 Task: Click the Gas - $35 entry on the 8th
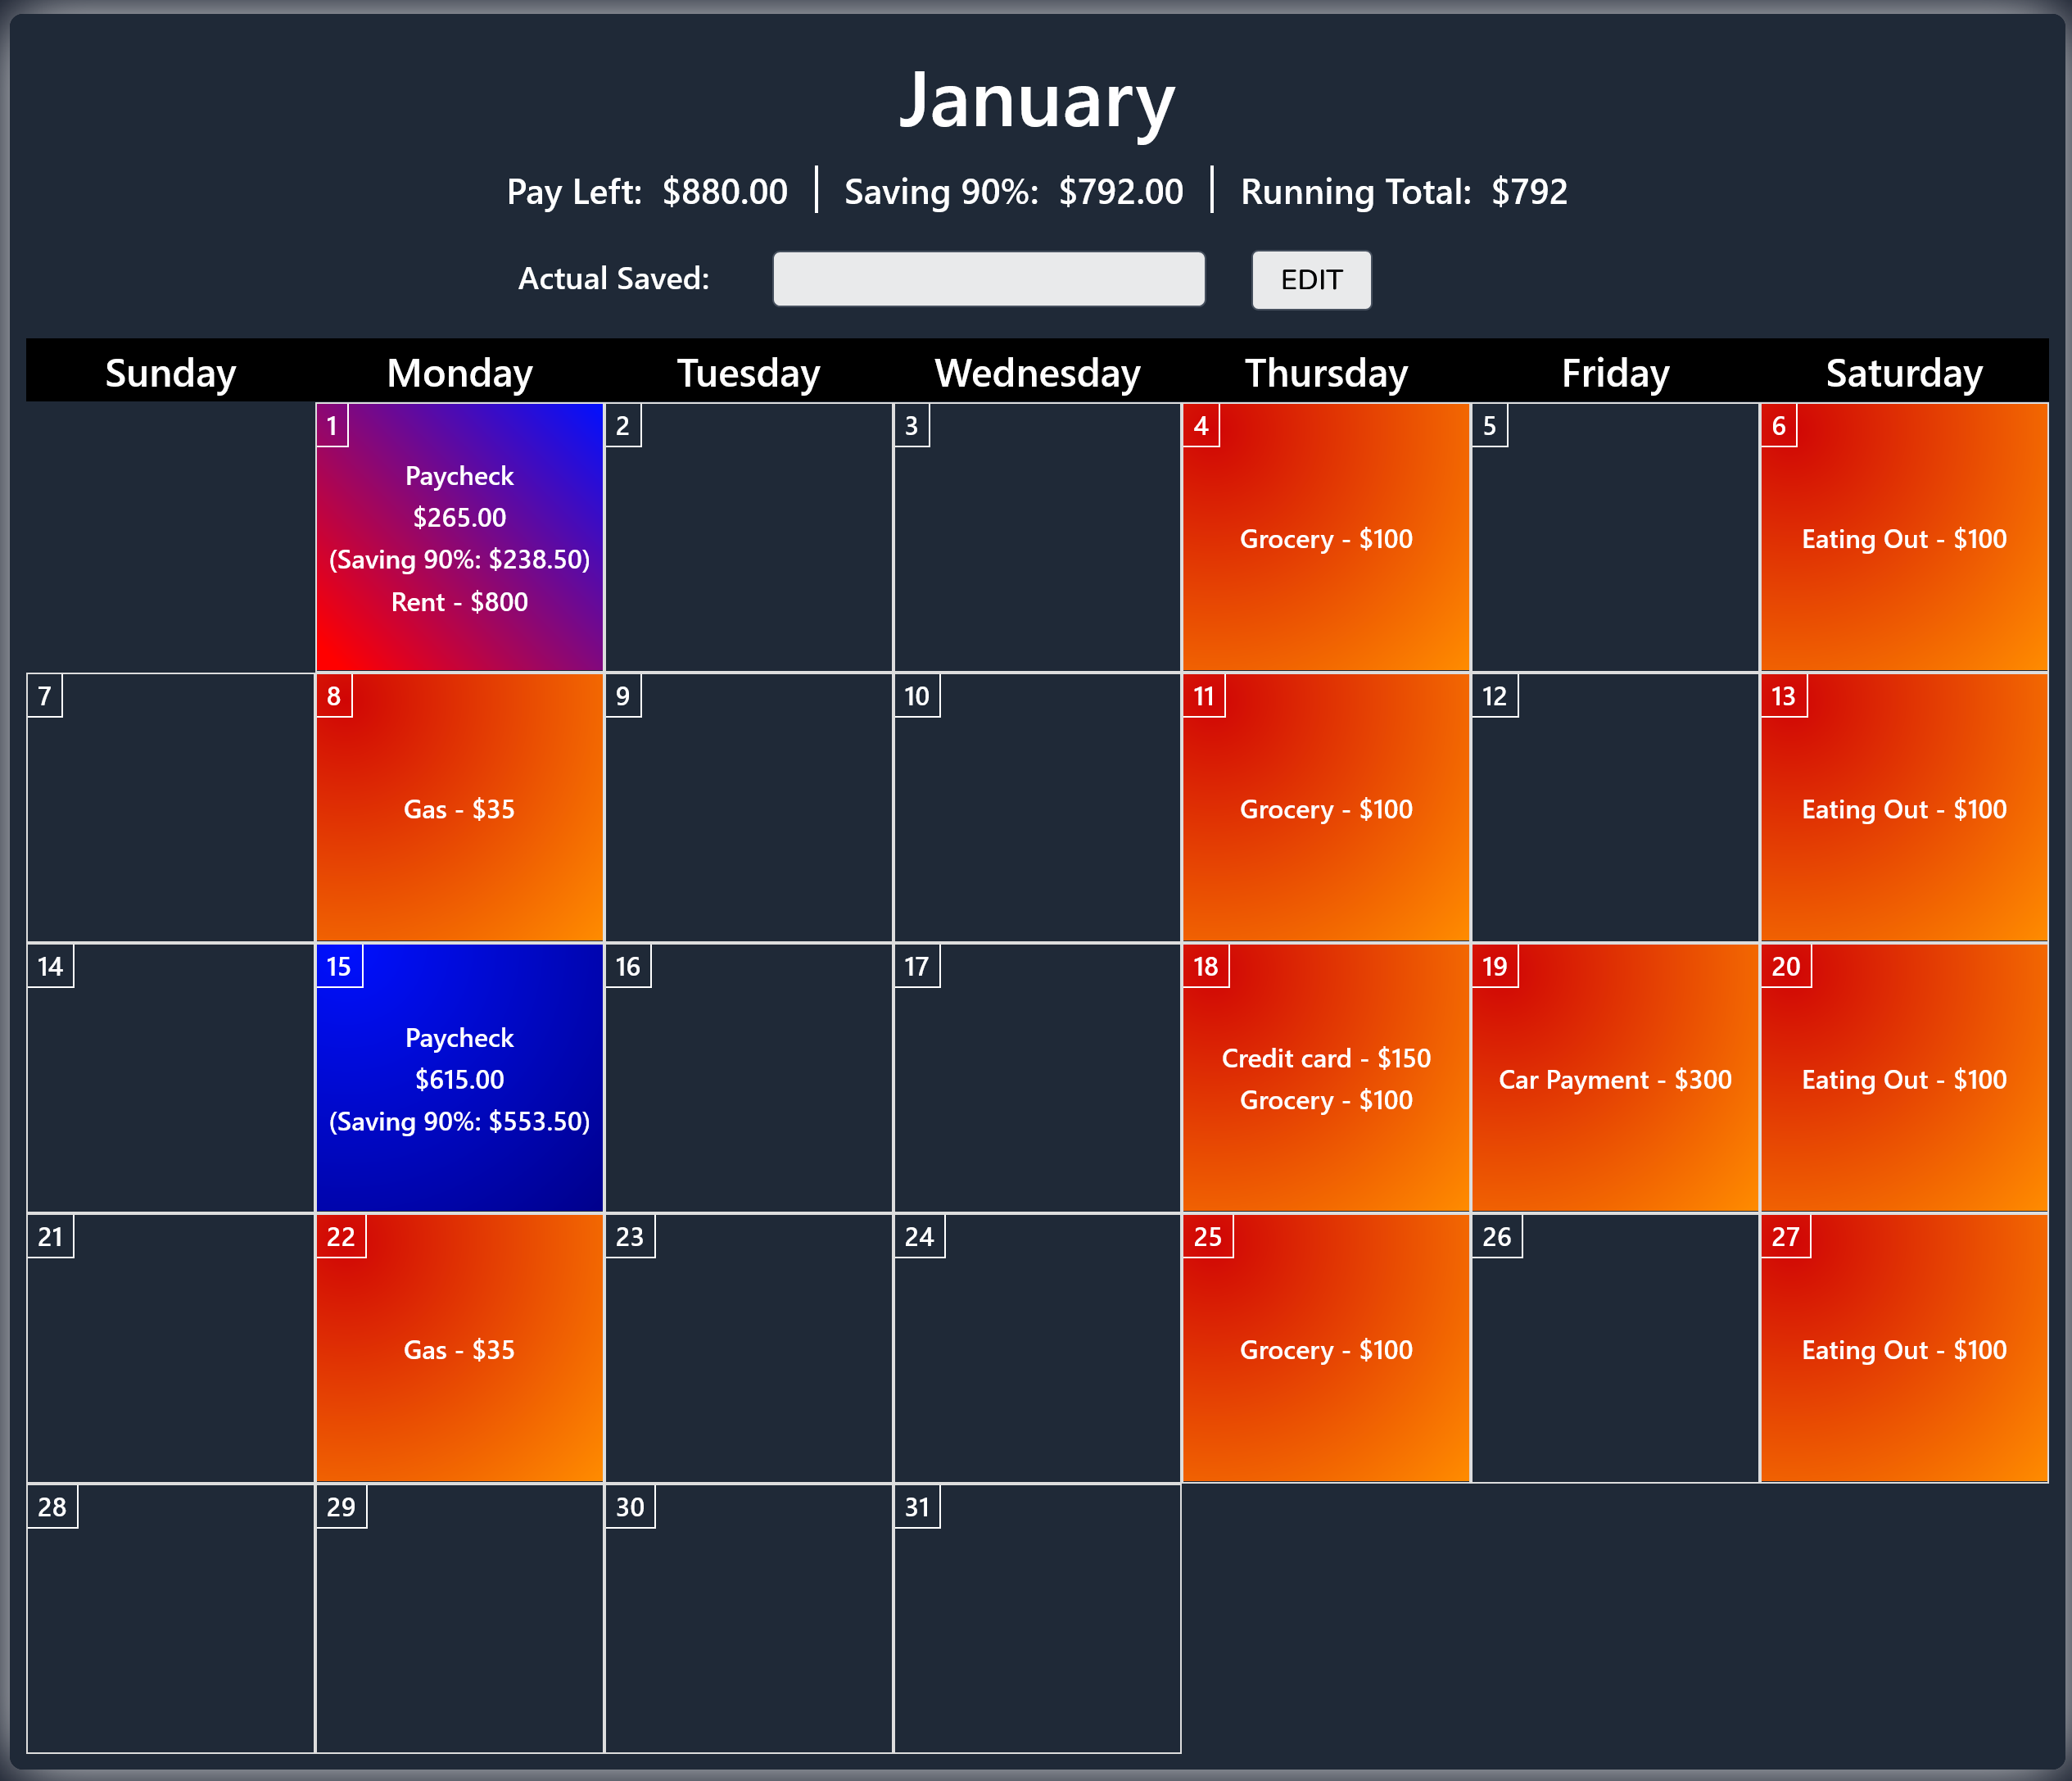(x=458, y=809)
